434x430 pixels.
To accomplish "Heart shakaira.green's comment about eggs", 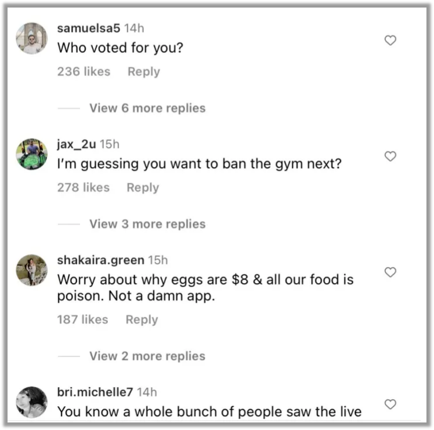I will point(390,272).
